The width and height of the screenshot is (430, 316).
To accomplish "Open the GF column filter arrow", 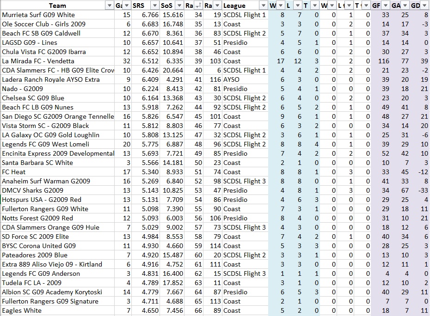I will click(385, 6).
